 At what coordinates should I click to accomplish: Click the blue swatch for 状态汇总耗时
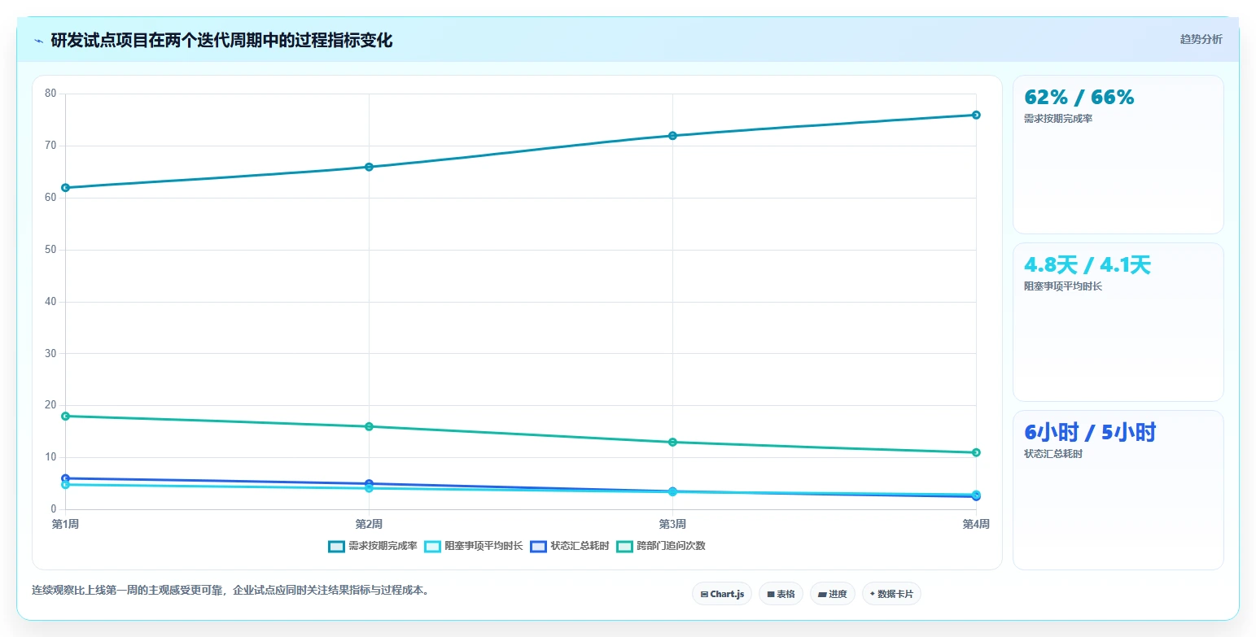[x=539, y=546]
